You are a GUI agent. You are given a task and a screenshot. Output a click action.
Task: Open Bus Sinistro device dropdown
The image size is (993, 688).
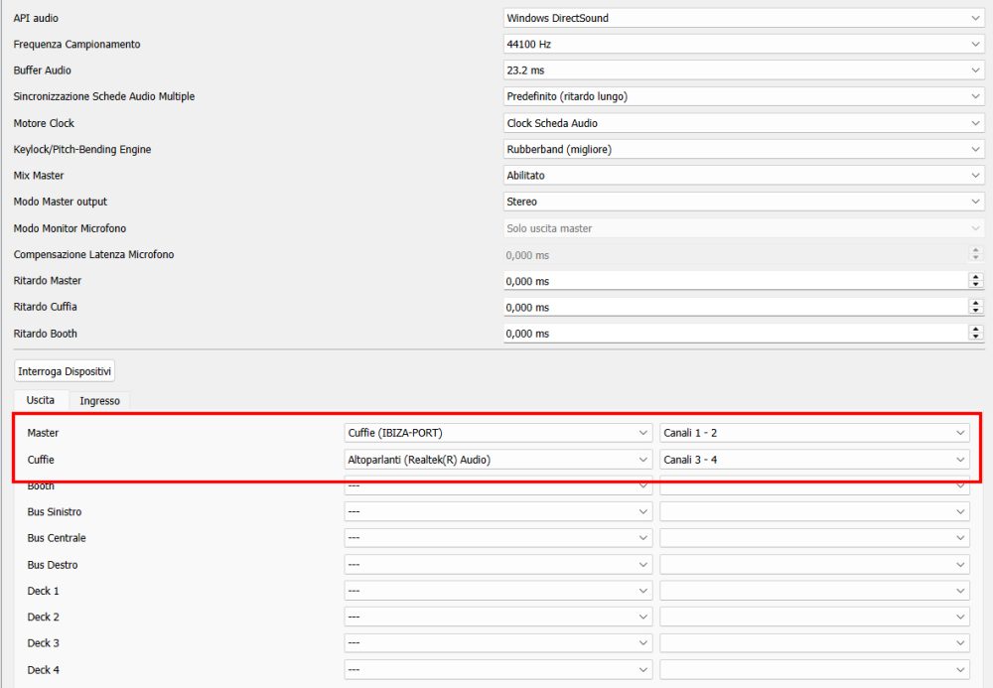(x=498, y=511)
